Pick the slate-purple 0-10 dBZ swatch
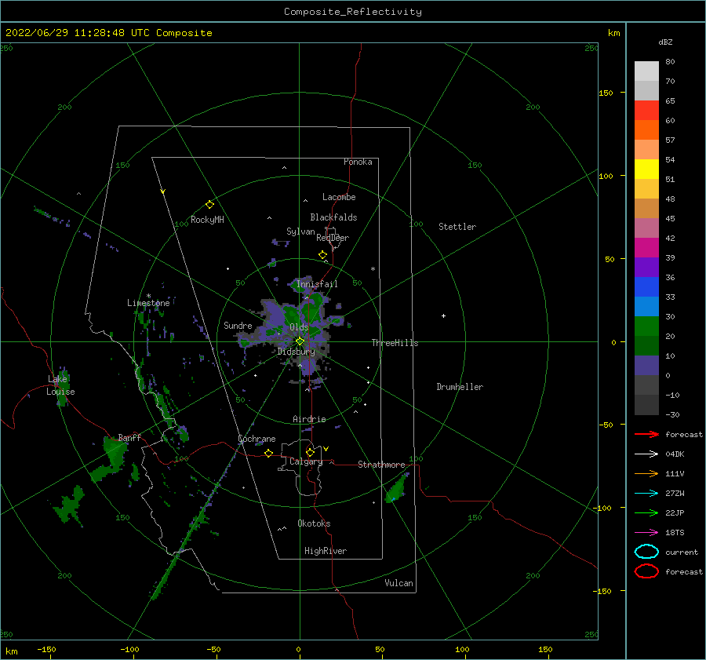706x660 pixels. tap(646, 365)
